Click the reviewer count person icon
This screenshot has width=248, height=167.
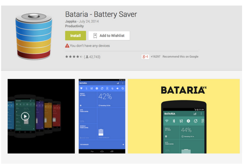click(87, 57)
